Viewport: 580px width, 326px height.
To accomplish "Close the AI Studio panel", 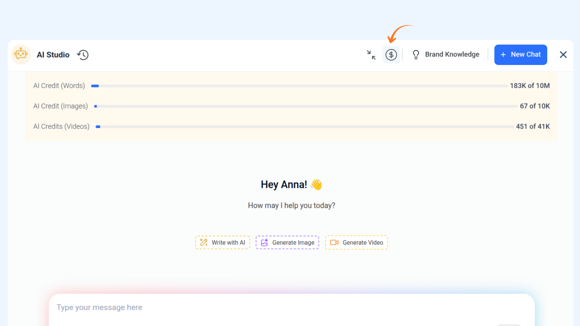I will [563, 55].
